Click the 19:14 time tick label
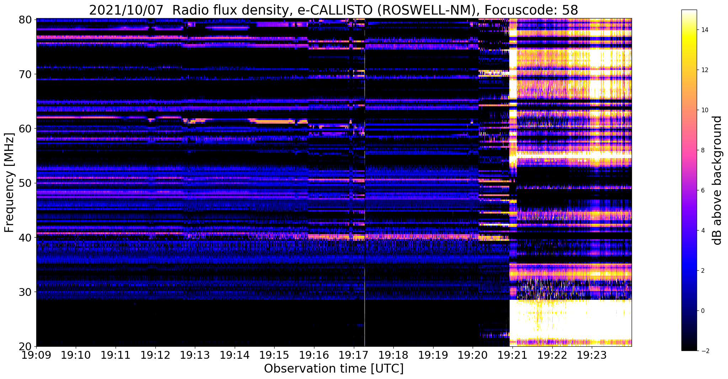 coord(235,355)
